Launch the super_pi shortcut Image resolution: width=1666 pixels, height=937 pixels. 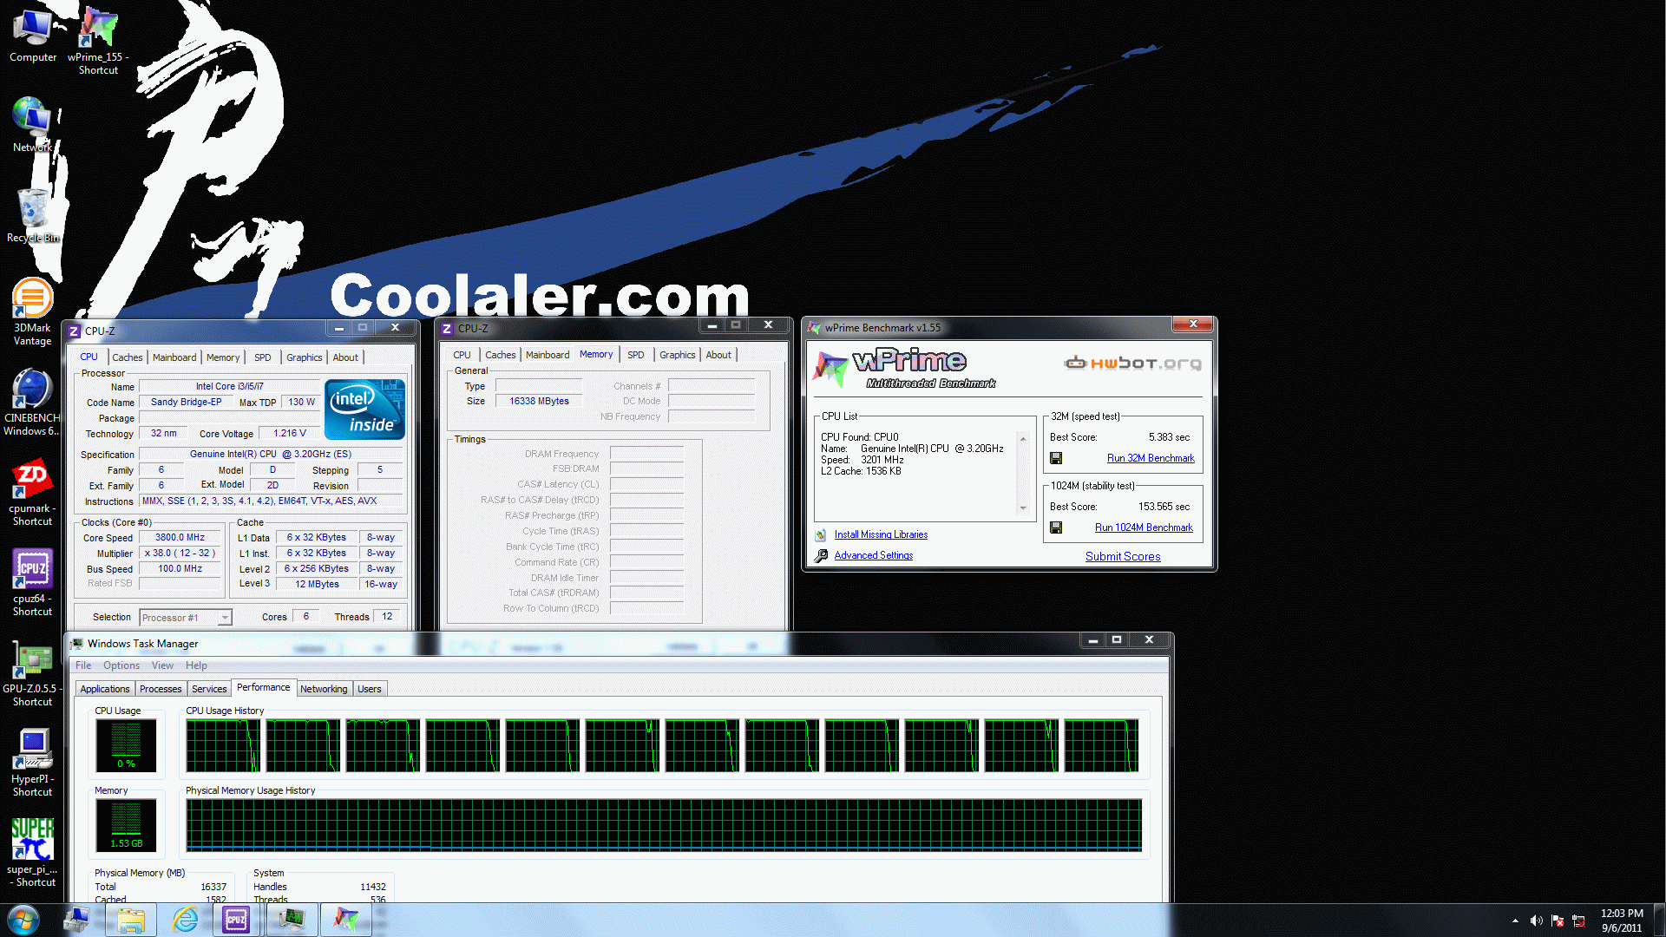pyautogui.click(x=32, y=853)
